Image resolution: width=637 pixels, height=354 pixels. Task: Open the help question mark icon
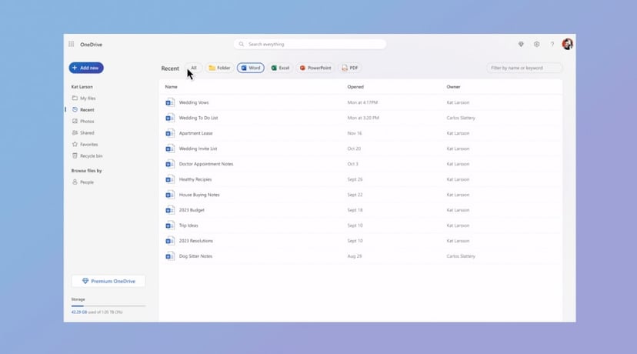click(x=552, y=45)
